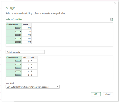Select the Dept column header
Screen dimensions: 119x102
[26, 57]
